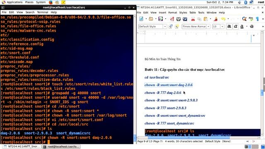265x149 pixels.
Task: Click the Paste clipboard icon
Action: [206, 19]
